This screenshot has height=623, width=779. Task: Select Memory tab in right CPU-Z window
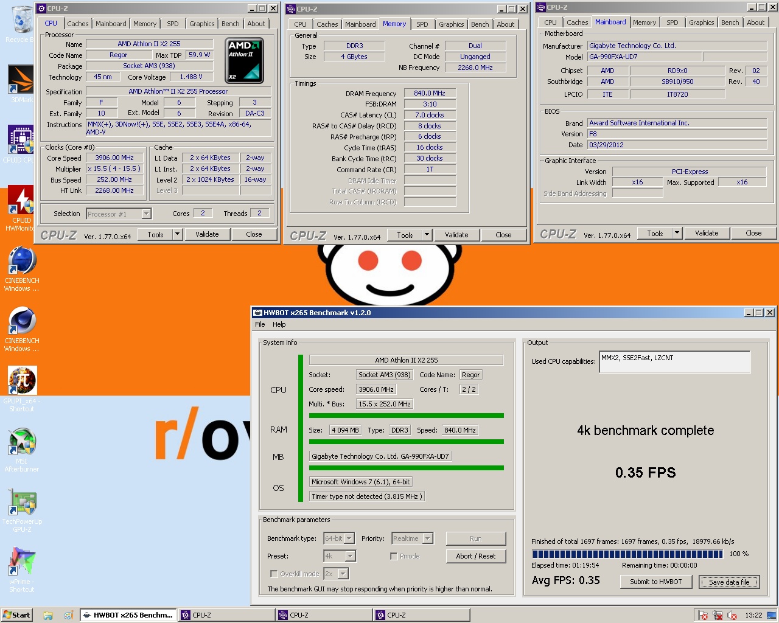pyautogui.click(x=645, y=23)
